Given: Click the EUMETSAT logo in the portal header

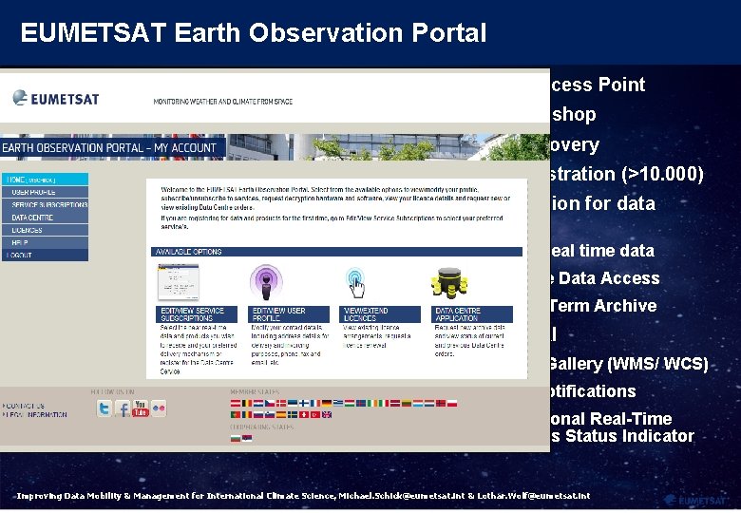Looking at the screenshot, I should click(56, 98).
